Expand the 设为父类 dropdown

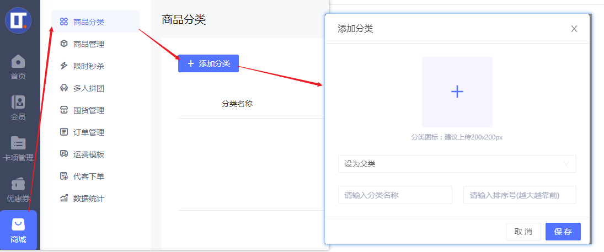pyautogui.click(x=457, y=164)
